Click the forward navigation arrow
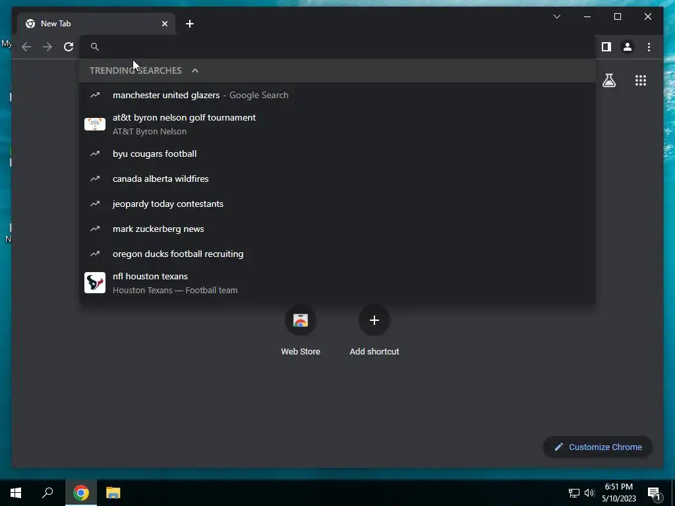Viewport: 675px width, 506px height. 47,47
